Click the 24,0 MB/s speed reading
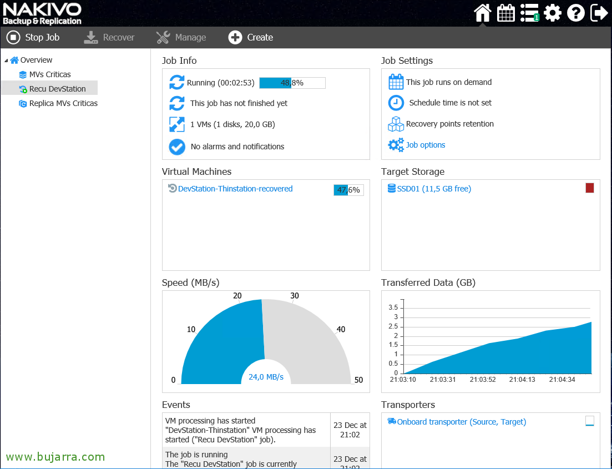Viewport: 612px width, 469px height. 266,377
